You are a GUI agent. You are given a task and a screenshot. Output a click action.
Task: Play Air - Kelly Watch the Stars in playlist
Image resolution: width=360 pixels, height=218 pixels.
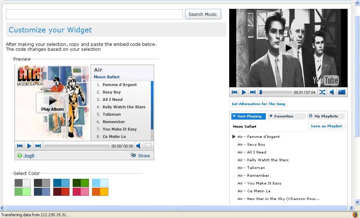(x=263, y=160)
